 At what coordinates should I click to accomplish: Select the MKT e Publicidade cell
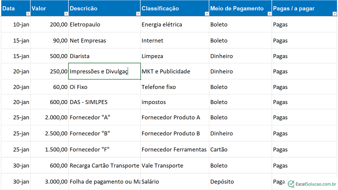[175, 71]
